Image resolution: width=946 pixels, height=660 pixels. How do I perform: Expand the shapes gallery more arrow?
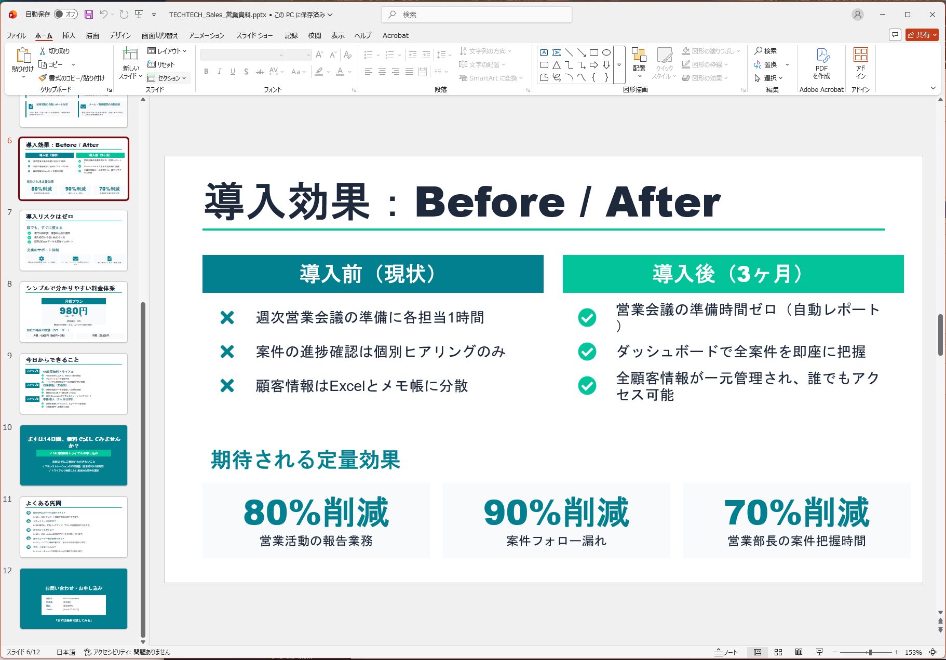click(x=619, y=64)
